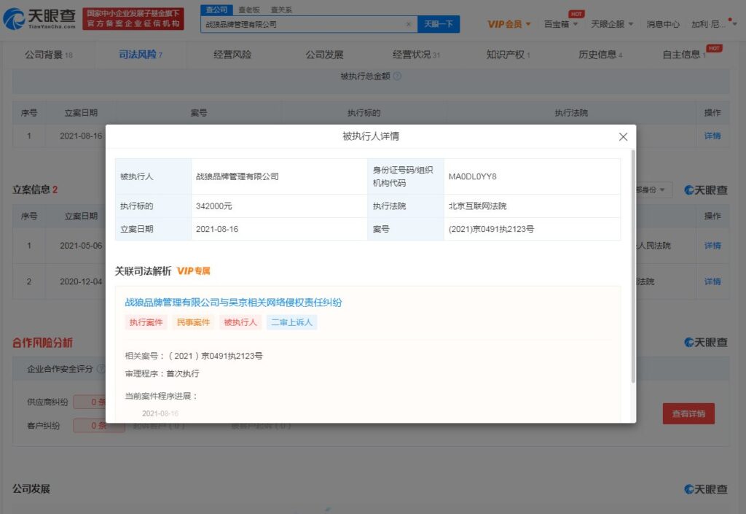The image size is (746, 514).
Task: Click the 合作风险分析 heading
Action: (x=42, y=343)
